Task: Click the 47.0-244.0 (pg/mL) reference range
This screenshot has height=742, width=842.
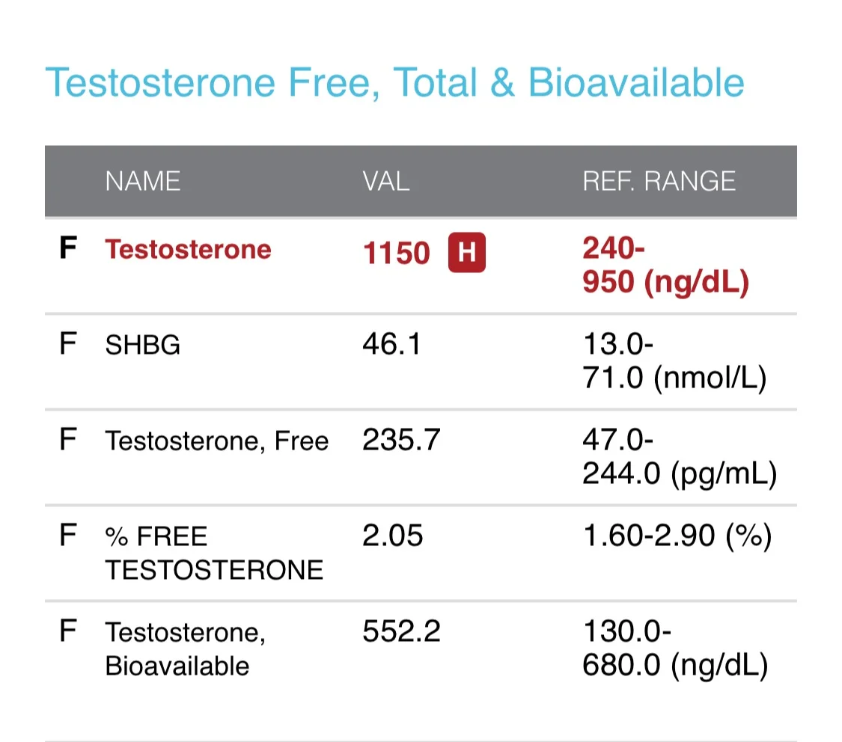Action: point(680,456)
